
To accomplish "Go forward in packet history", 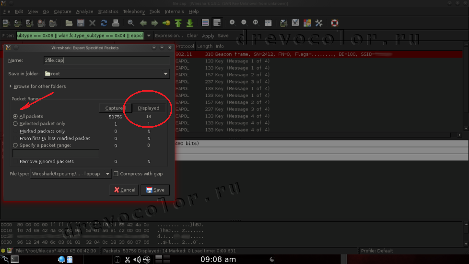I will [x=154, y=23].
